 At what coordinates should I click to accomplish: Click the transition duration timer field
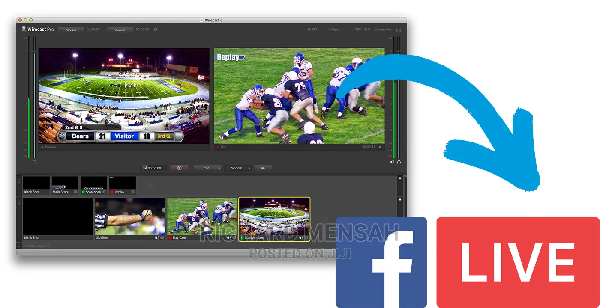click(x=154, y=168)
